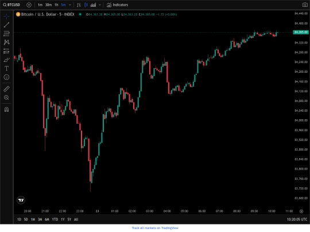
Task: Open timezone menu at 10:20:05 UTC
Action: [x=297, y=219]
